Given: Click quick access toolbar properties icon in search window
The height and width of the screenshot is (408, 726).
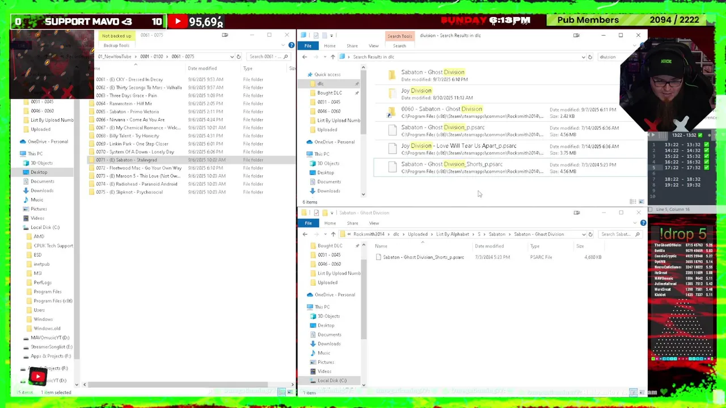Looking at the screenshot, I should tap(316, 35).
